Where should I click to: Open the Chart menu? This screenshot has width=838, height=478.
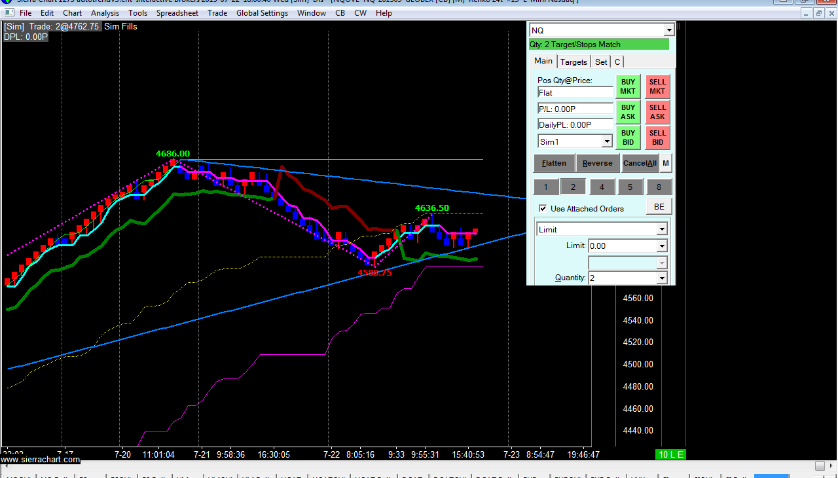(73, 13)
